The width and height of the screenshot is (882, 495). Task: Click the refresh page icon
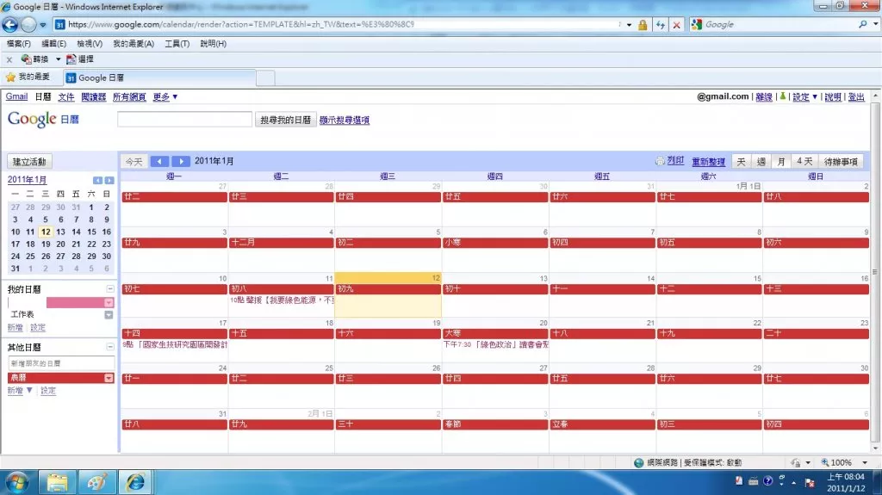click(x=661, y=25)
